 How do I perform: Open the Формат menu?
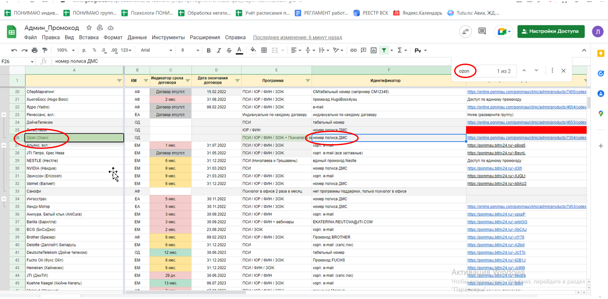click(113, 37)
